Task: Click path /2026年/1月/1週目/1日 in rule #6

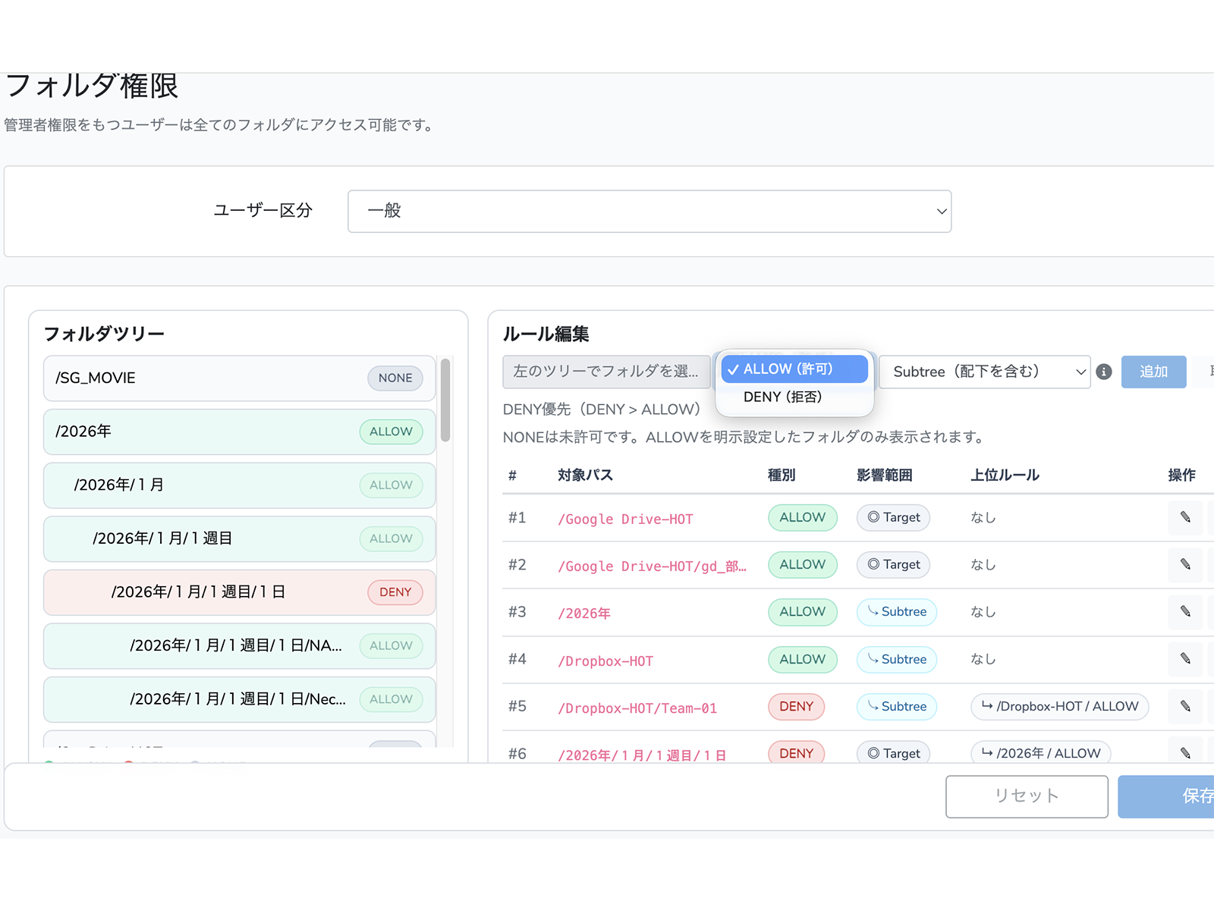Action: pos(642,755)
